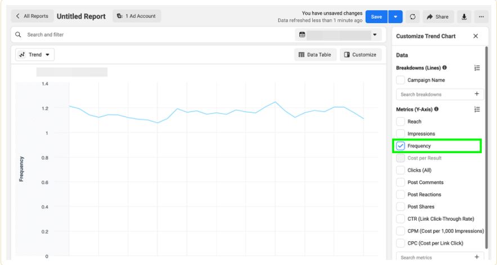Check the Campaign Name breakdown
497x265 pixels.
pos(401,80)
